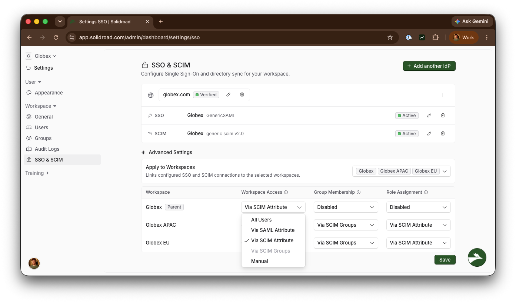
Task: Toggle Globex Workspace Access dropdown
Action: tap(273, 207)
